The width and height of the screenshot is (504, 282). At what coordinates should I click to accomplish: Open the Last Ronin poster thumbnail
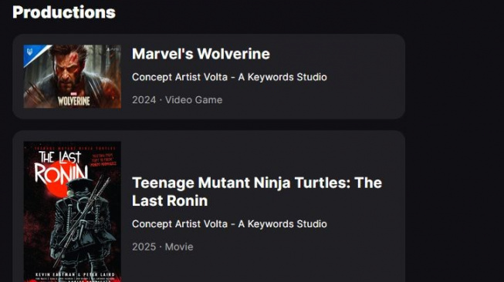[x=73, y=212]
